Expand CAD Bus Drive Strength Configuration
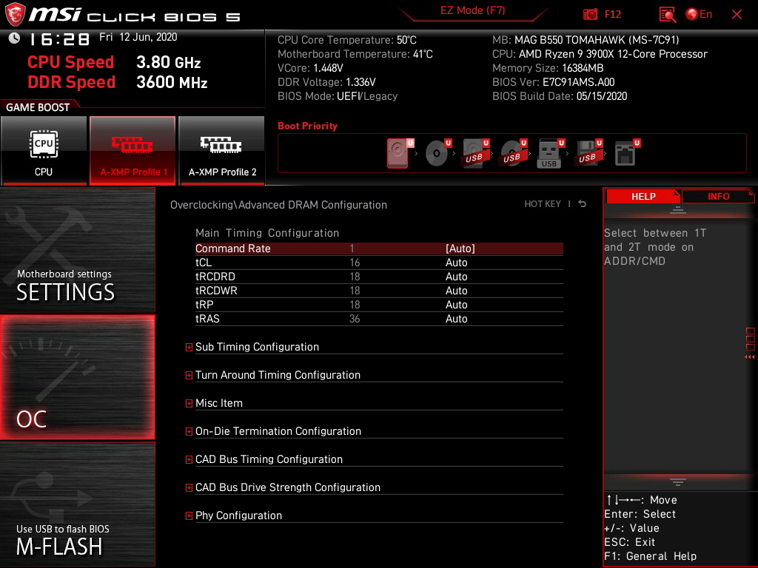758x568 pixels. [x=287, y=487]
